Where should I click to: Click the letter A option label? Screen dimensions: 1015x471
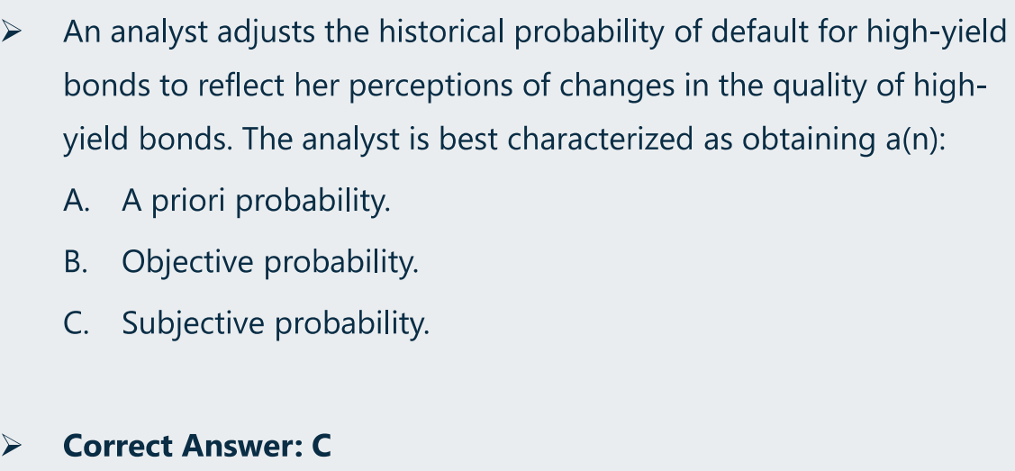(x=77, y=201)
